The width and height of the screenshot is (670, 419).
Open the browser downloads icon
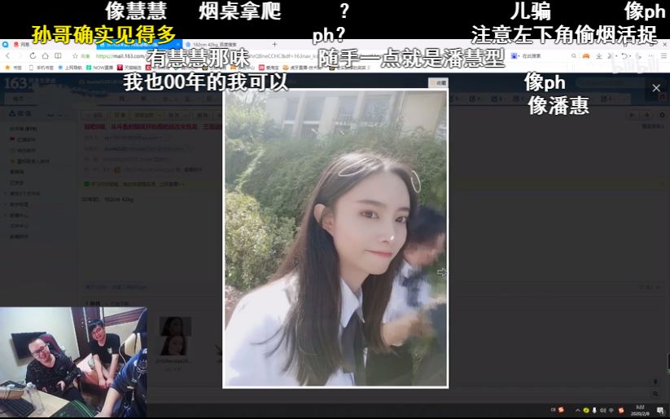click(599, 56)
